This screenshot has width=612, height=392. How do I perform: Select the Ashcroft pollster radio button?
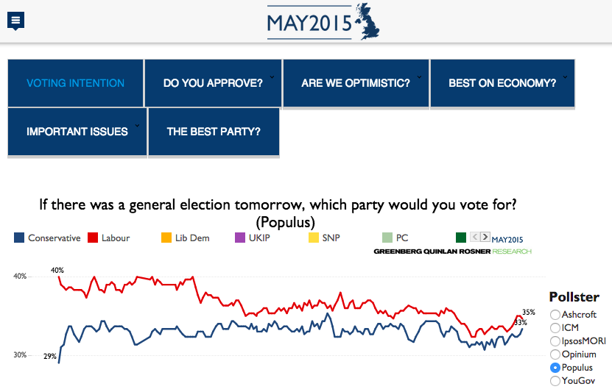pyautogui.click(x=555, y=315)
